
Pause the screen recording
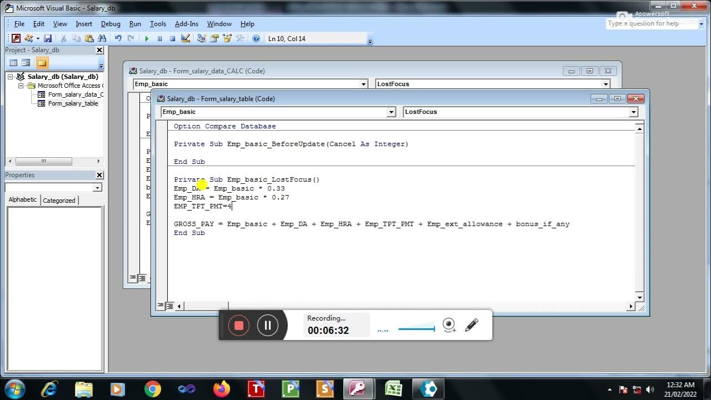(267, 326)
